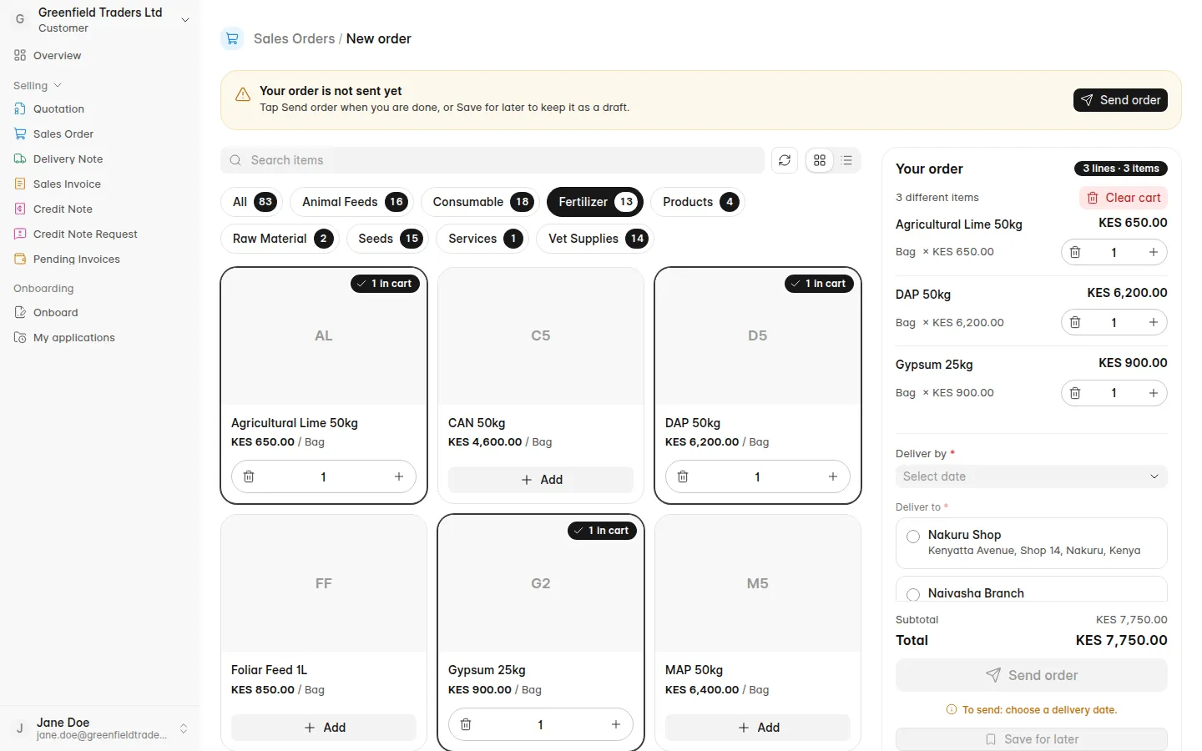This screenshot has width=1202, height=751.
Task: Open Credit Note in sidebar
Action: [100, 209]
